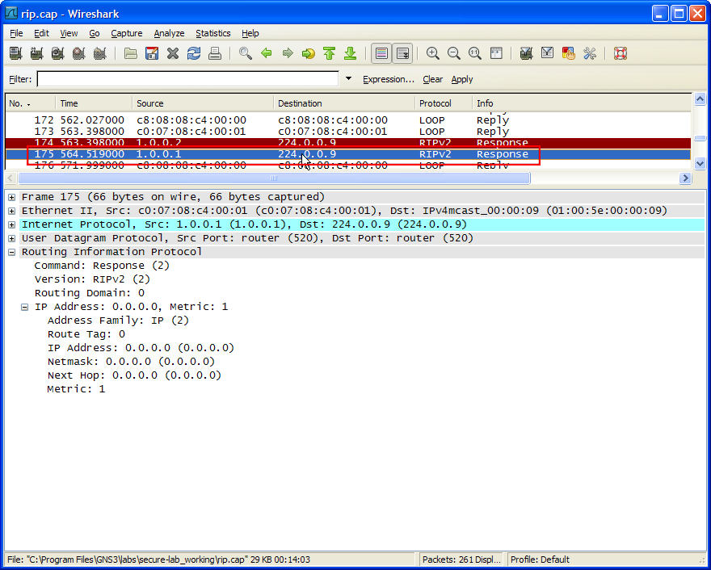Expand the Ethernet II tree node
Viewport: 711px width, 570px height.
click(x=12, y=211)
